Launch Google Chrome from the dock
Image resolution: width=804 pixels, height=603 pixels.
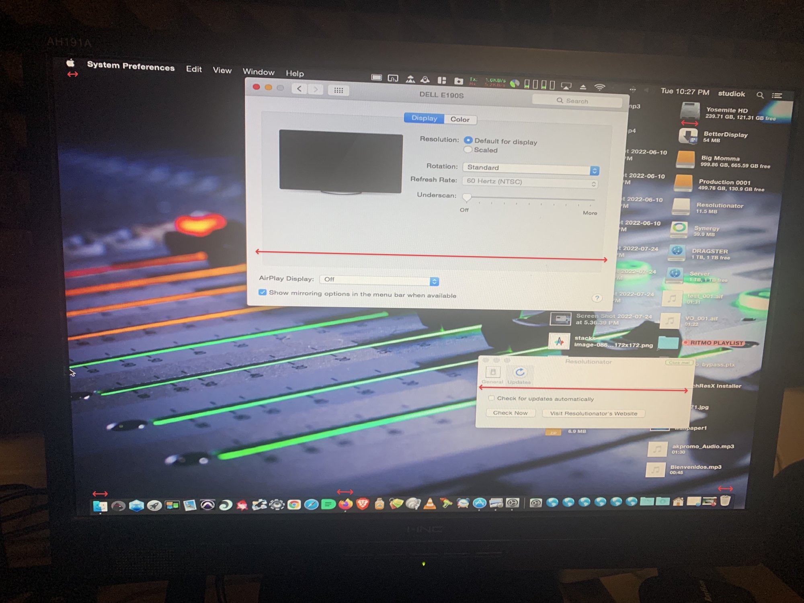[x=294, y=505]
